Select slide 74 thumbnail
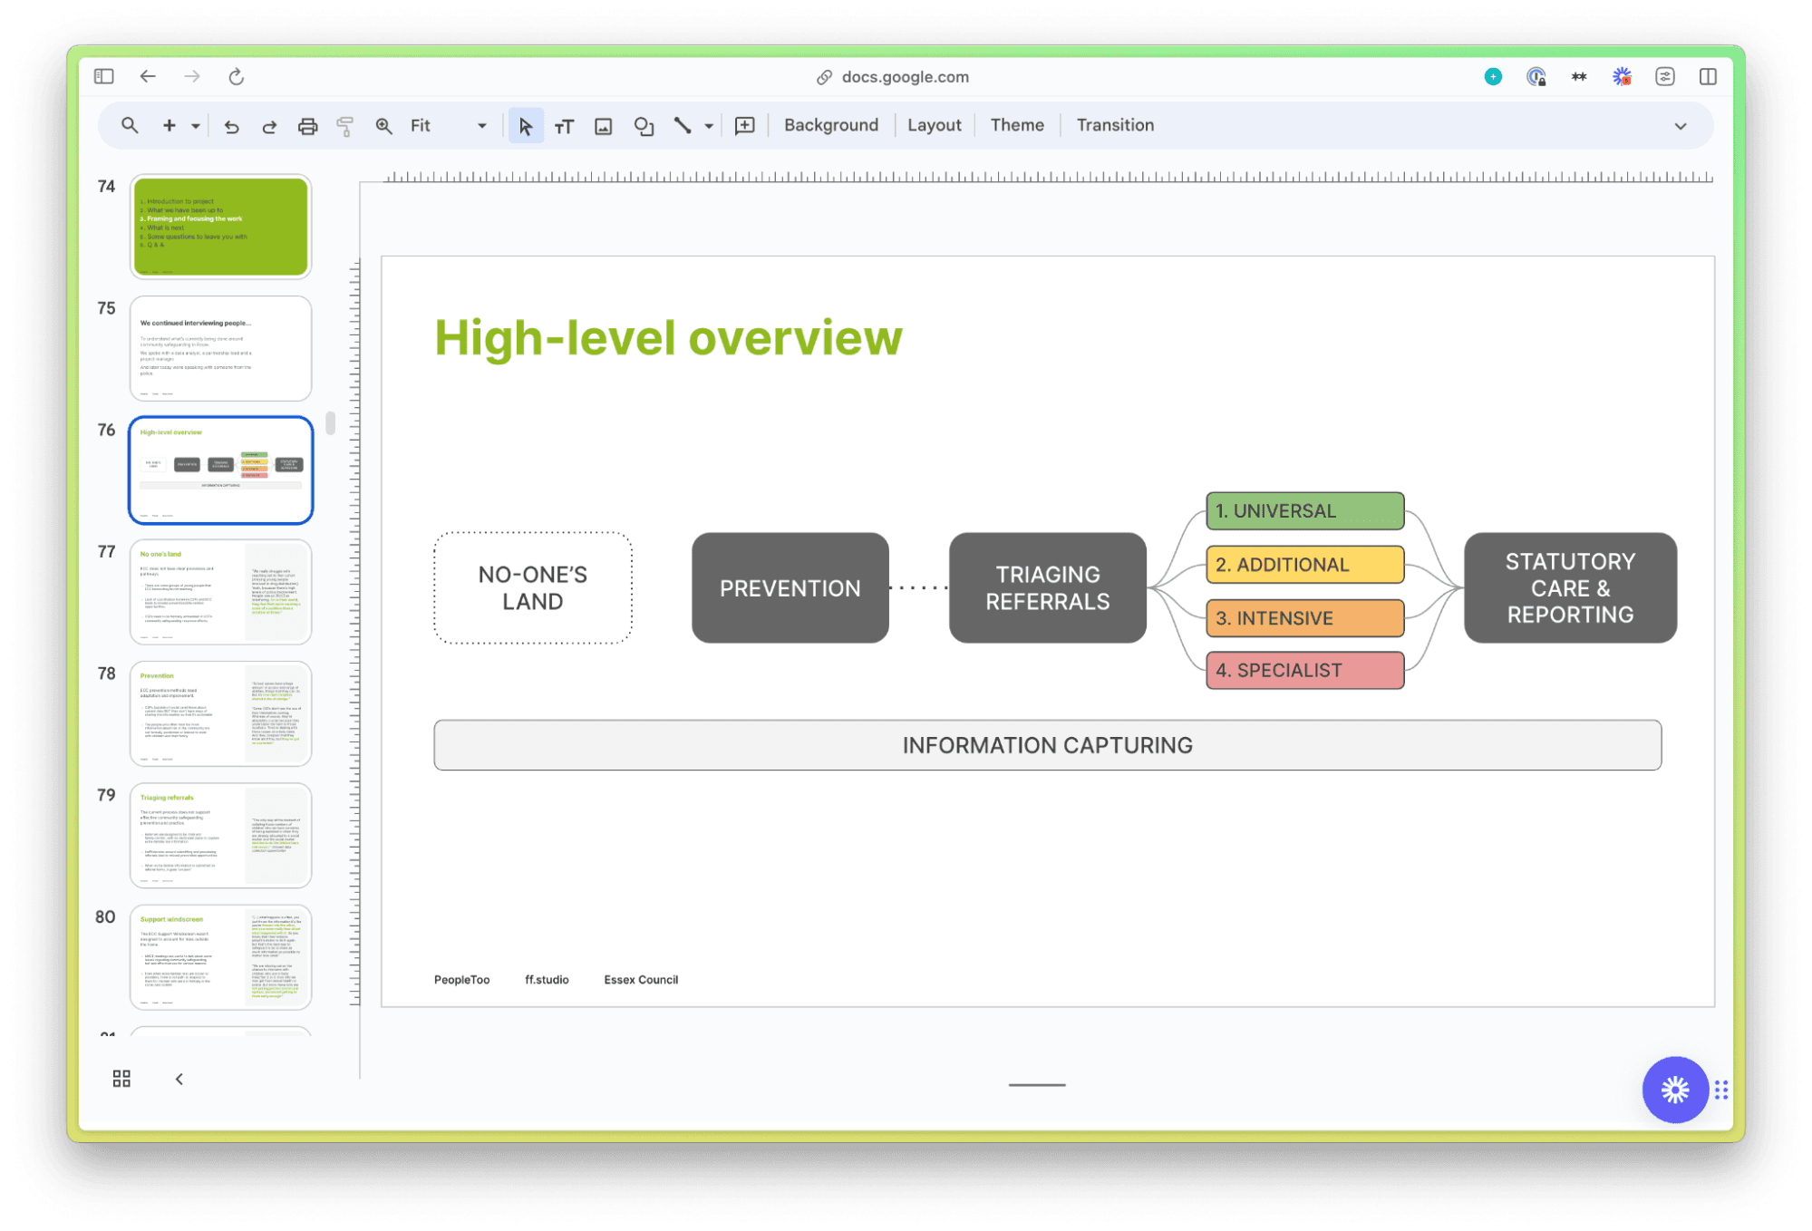The image size is (1812, 1231). [x=221, y=227]
